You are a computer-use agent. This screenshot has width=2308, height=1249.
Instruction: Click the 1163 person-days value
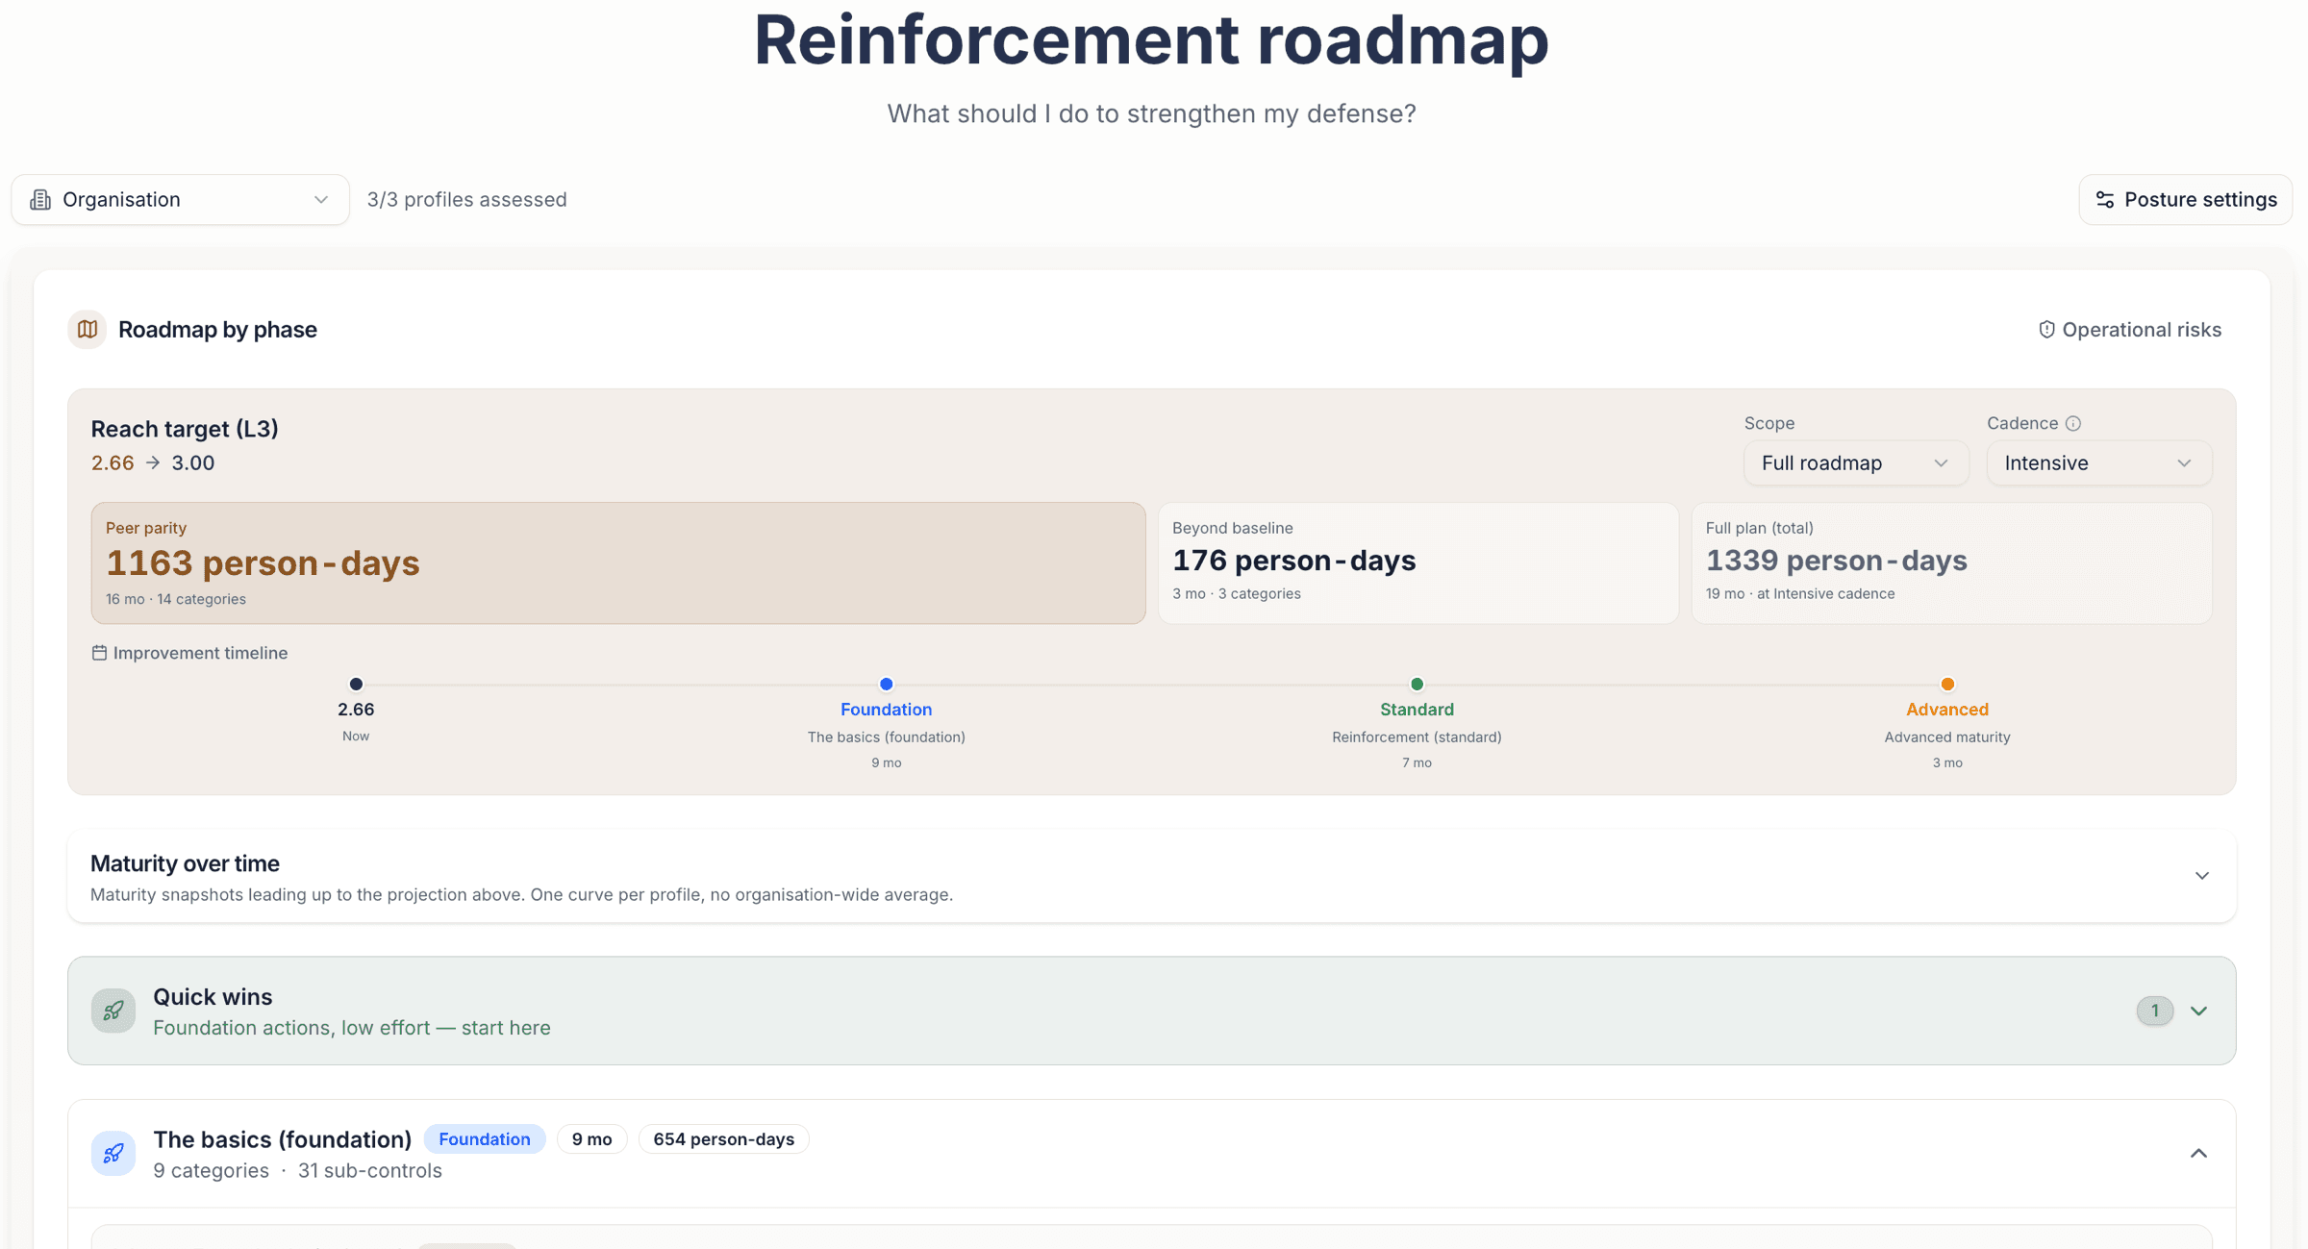tap(263, 562)
